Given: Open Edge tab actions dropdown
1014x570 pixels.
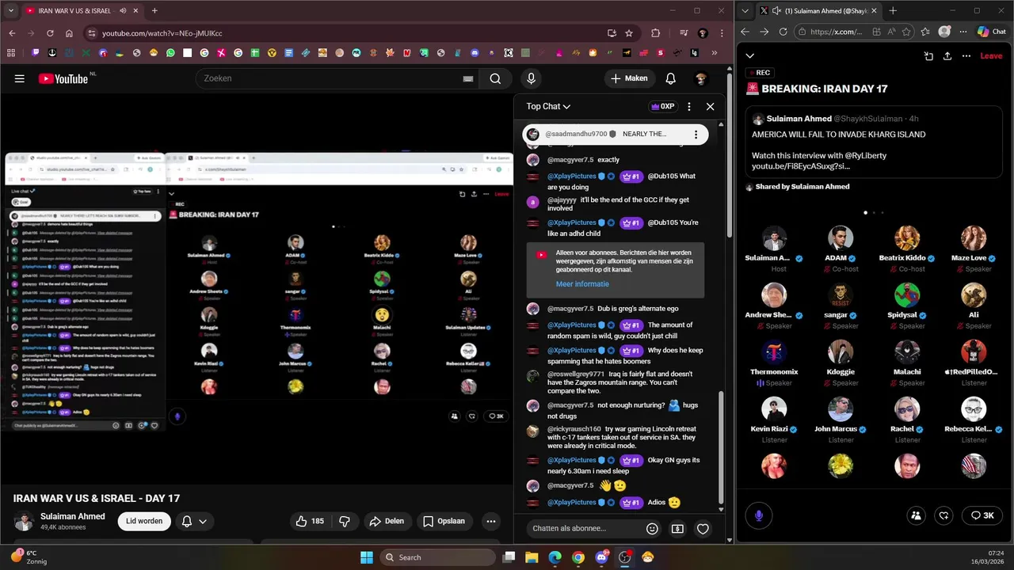Looking at the screenshot, I should point(745,11).
